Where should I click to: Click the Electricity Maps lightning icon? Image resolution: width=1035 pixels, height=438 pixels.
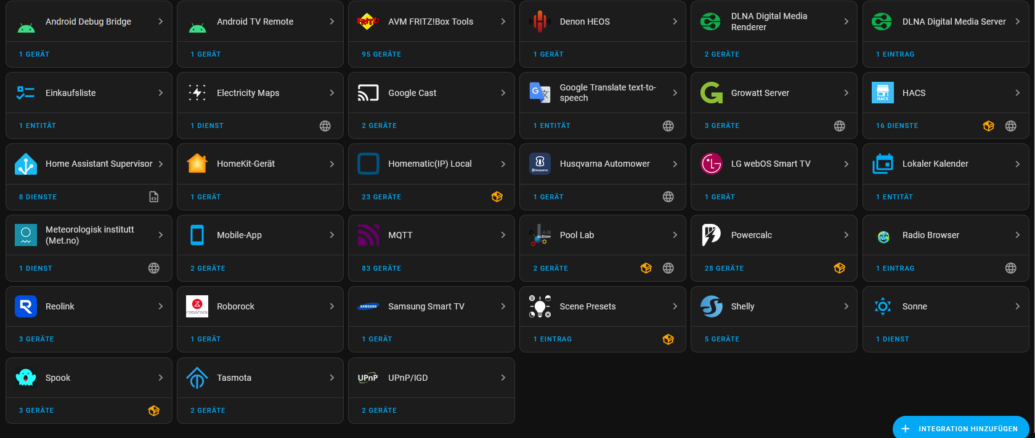point(197,93)
